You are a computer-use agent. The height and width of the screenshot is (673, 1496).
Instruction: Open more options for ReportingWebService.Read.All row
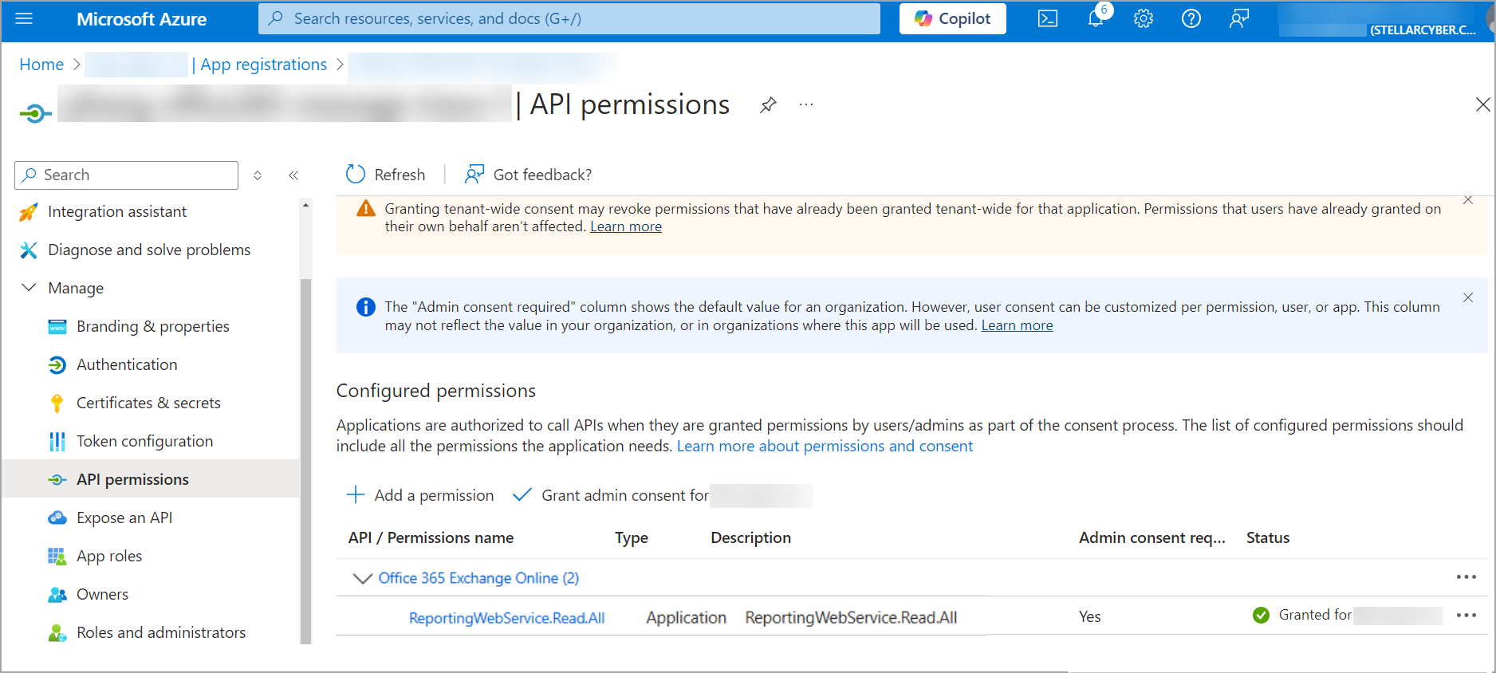1466,616
